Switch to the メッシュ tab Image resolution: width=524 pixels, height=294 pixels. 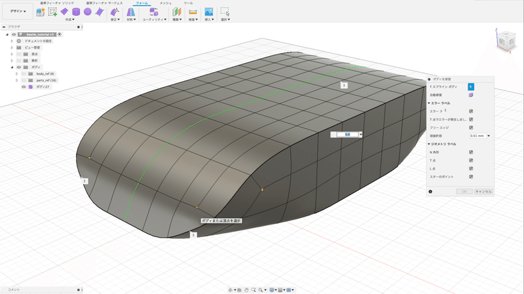166,3
